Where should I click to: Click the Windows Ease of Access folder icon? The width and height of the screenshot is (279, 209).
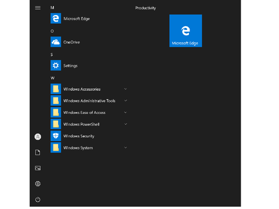pyautogui.click(x=56, y=113)
